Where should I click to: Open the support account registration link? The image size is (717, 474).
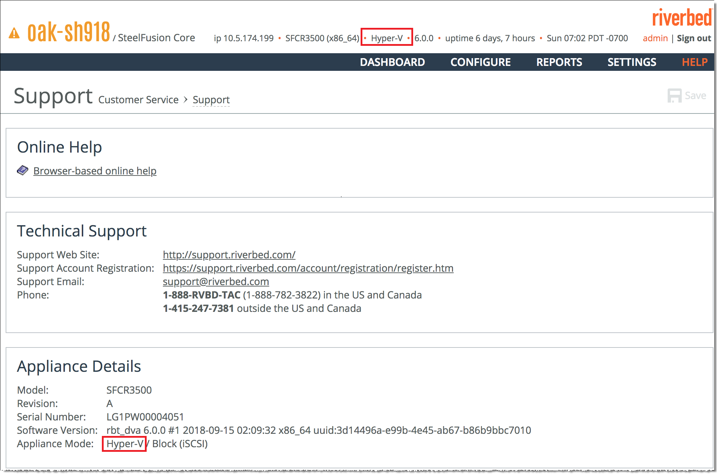tap(308, 268)
